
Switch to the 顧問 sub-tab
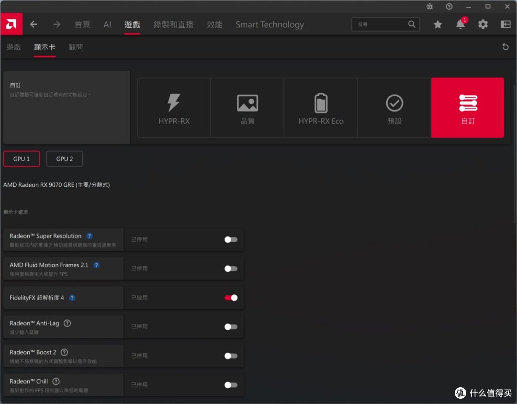[x=76, y=47]
